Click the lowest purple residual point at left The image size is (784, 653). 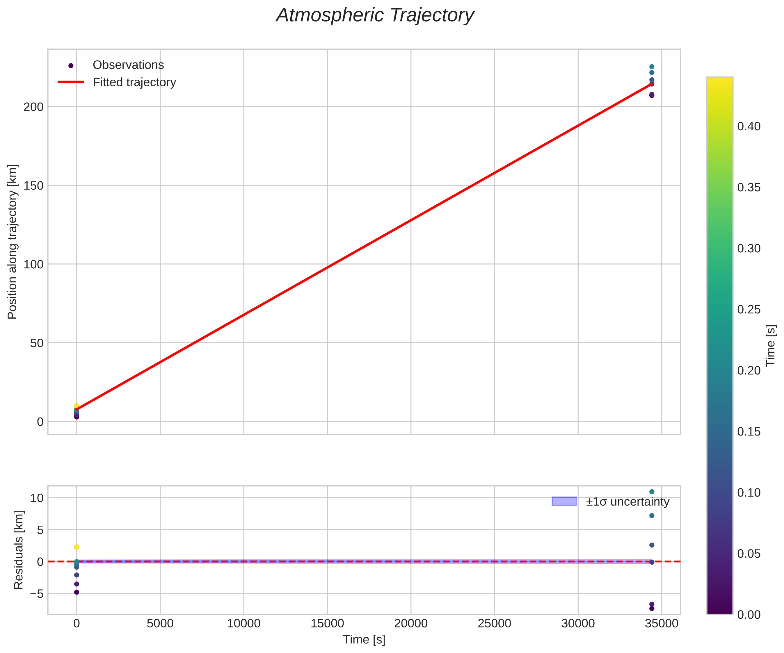point(77,592)
